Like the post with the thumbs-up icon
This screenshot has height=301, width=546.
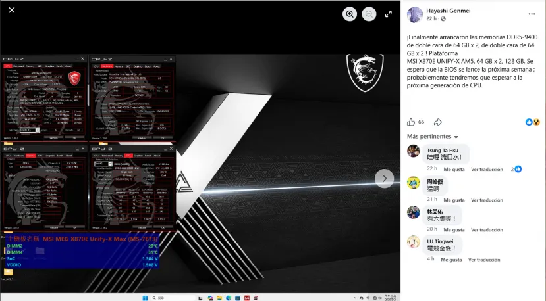coord(411,122)
